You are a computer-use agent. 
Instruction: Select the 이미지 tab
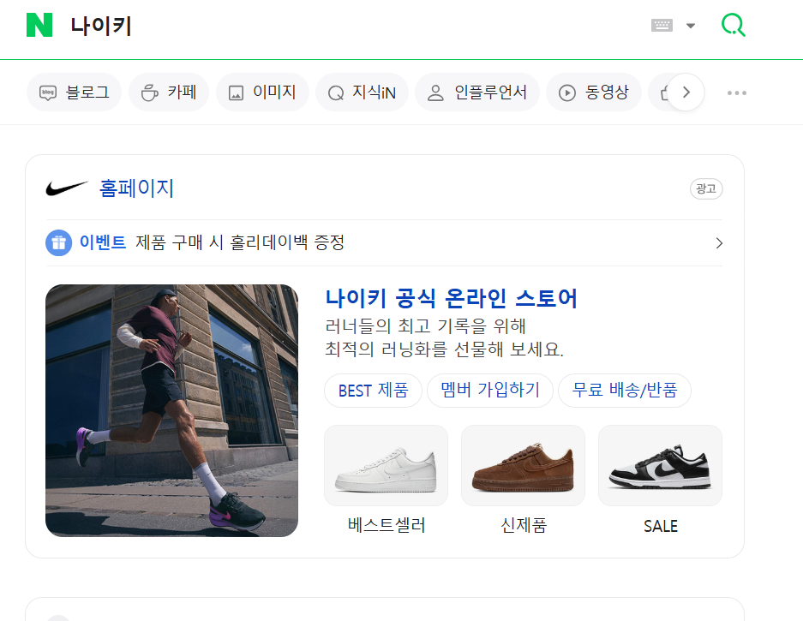(x=262, y=93)
